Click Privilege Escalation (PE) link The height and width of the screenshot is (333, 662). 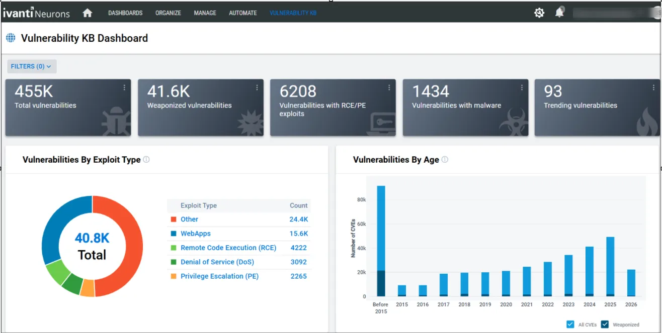click(219, 276)
